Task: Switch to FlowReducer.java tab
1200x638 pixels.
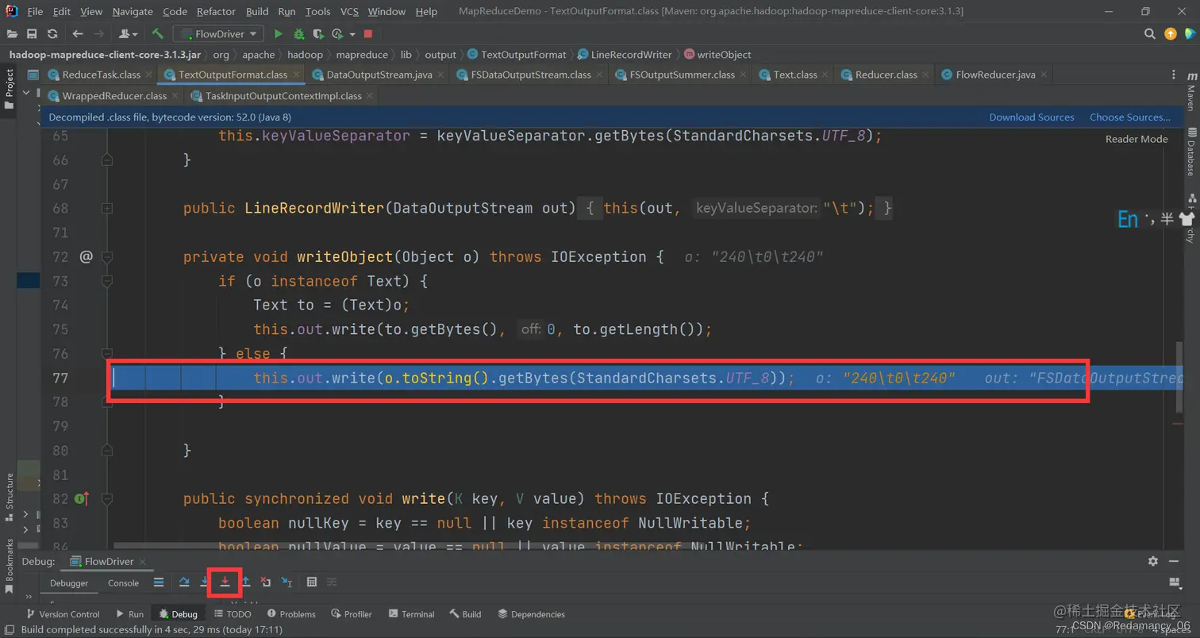Action: (995, 75)
